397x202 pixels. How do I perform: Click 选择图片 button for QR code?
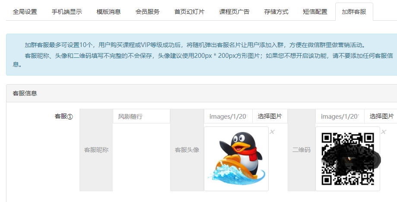(381, 116)
